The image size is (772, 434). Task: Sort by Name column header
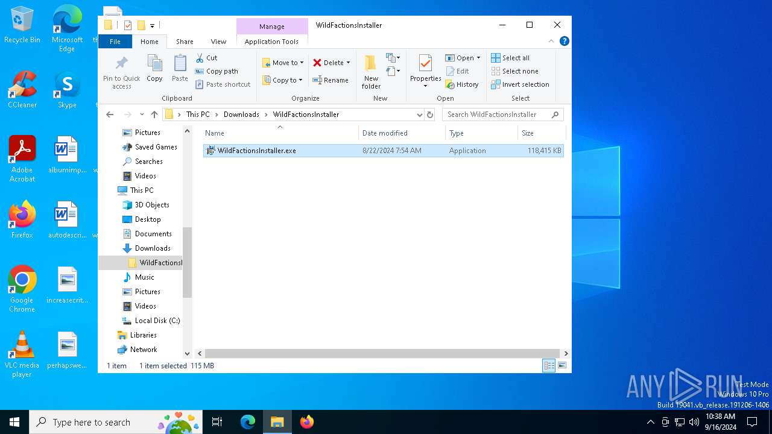280,133
